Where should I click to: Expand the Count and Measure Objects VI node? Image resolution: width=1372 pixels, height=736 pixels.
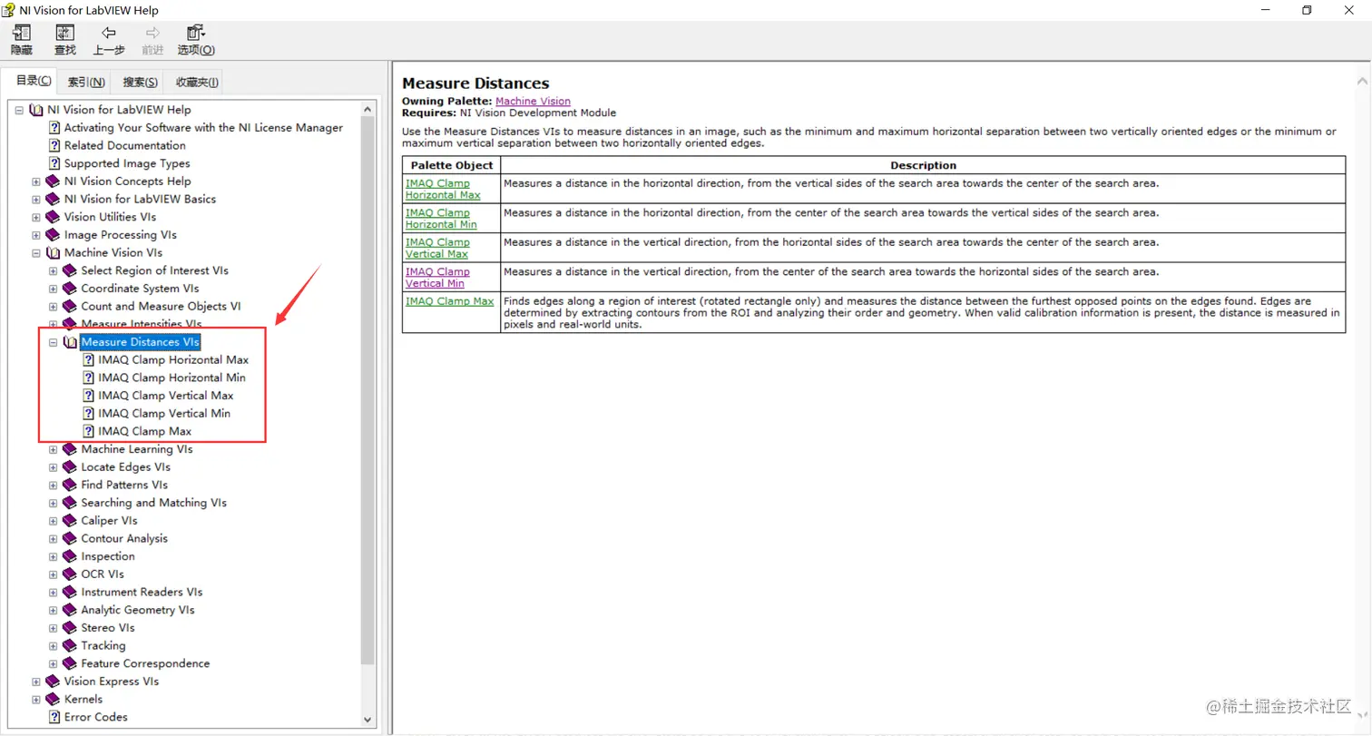[54, 307]
